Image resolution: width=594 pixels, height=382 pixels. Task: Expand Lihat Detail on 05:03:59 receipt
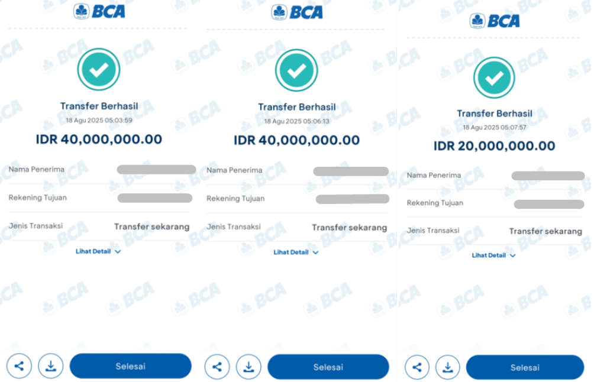[x=98, y=251]
